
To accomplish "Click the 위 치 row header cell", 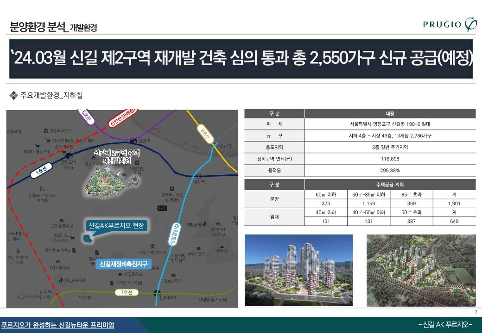I will pos(274,124).
